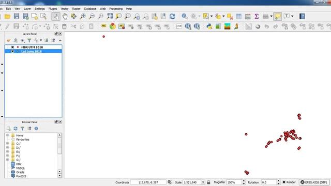The width and height of the screenshot is (331, 186).
Task: Open the Python console icon
Action: coord(209,26)
